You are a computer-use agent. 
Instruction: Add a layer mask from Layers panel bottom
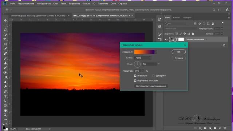click(205, 128)
